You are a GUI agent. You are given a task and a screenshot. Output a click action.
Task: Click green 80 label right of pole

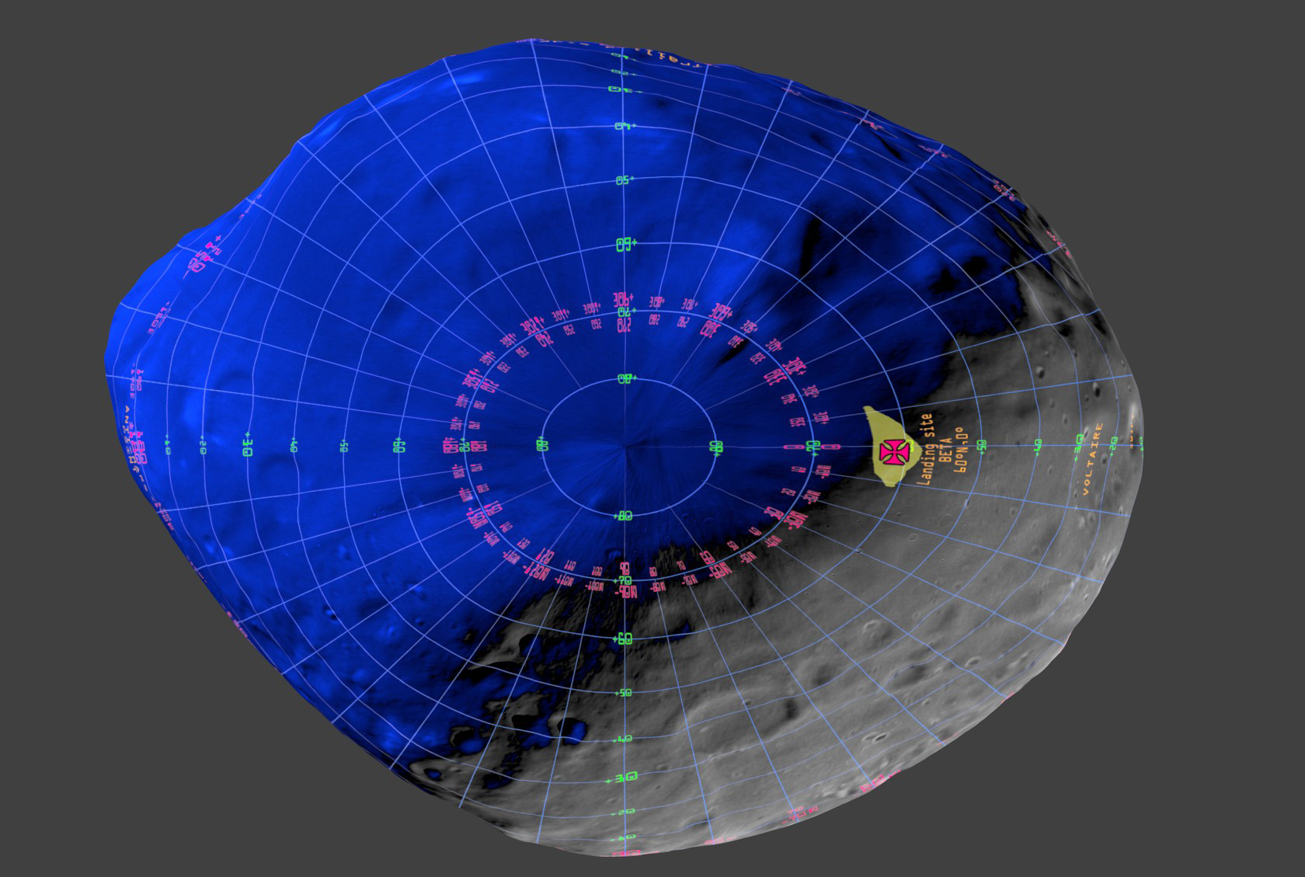[715, 447]
